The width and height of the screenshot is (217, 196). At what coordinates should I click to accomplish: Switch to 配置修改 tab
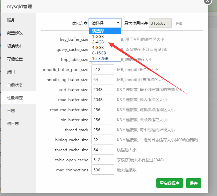point(15,33)
